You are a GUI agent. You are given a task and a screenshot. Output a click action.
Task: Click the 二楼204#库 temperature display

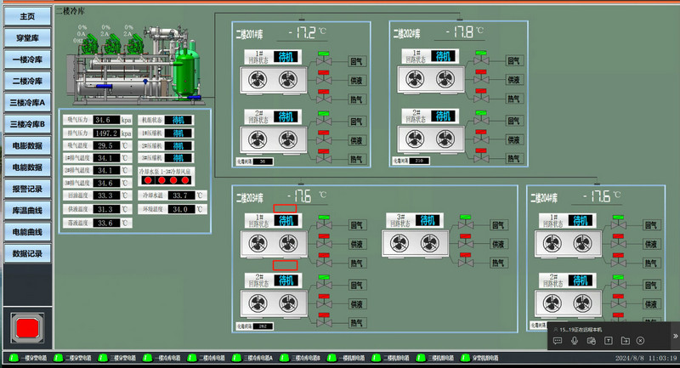(601, 197)
